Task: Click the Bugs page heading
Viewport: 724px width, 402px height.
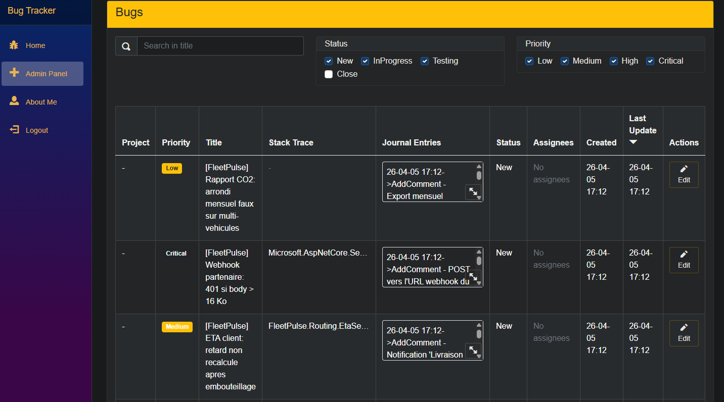Action: 129,12
